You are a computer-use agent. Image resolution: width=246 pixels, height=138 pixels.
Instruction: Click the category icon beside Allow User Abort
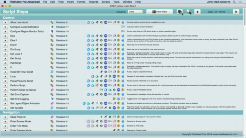(x=52, y=22)
